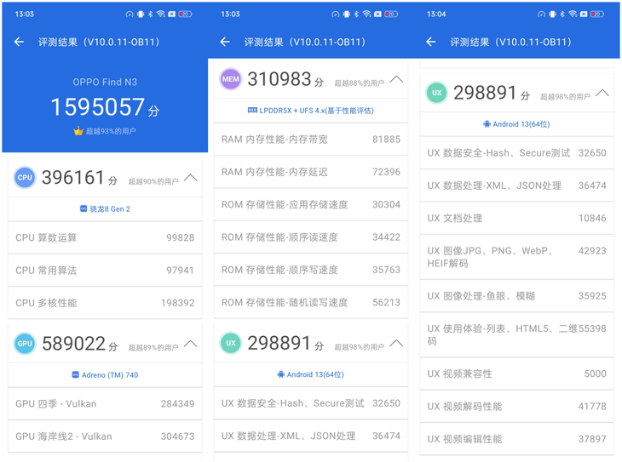Image resolution: width=622 pixels, height=462 pixels.
Task: Click the purple MEM badge icon
Action: click(230, 79)
